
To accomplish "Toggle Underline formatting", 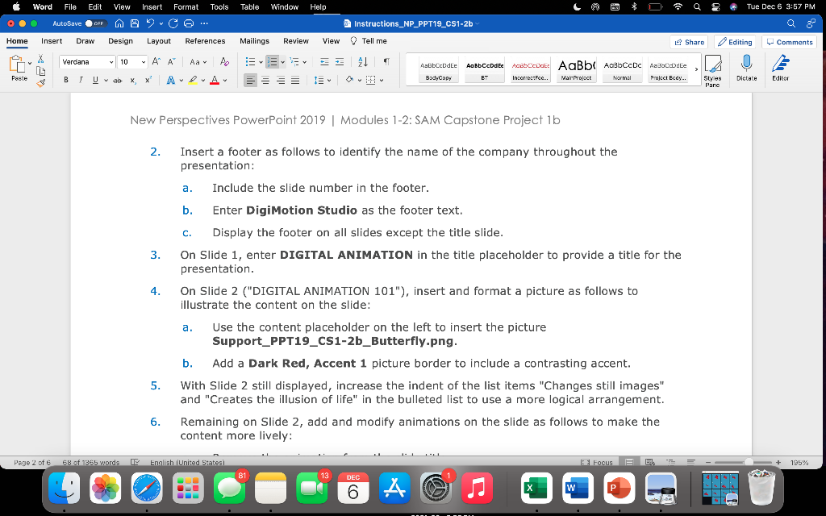I will tap(95, 80).
